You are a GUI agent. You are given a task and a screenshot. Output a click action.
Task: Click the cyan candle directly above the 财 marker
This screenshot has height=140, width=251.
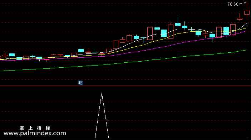point(81,51)
